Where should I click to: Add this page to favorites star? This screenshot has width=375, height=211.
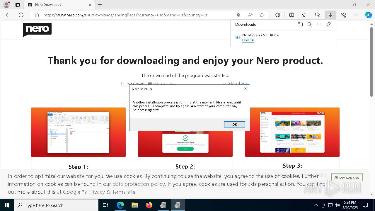(262, 15)
